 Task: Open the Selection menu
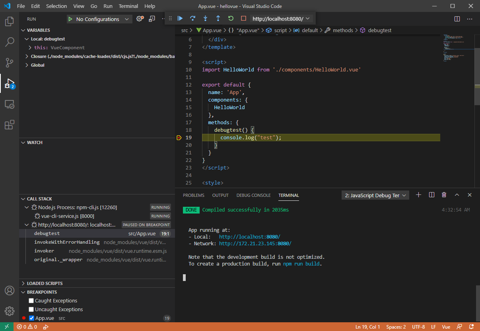click(x=56, y=6)
